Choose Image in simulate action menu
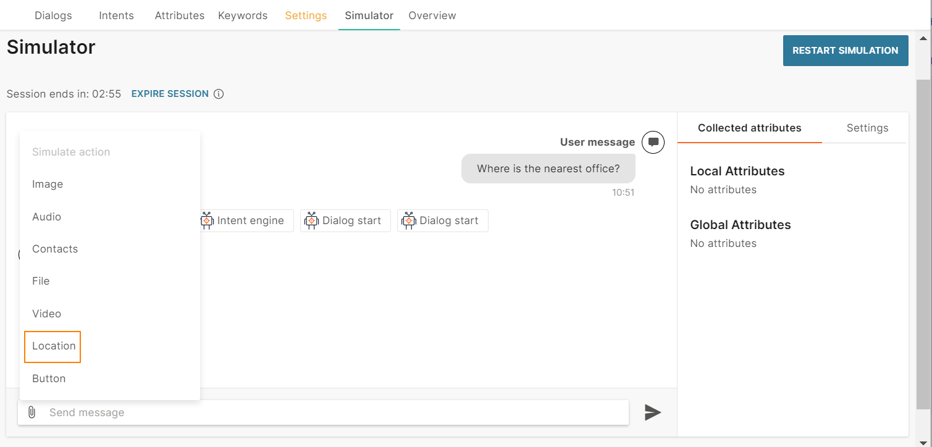Viewport: 932px width, 447px height. click(x=48, y=185)
